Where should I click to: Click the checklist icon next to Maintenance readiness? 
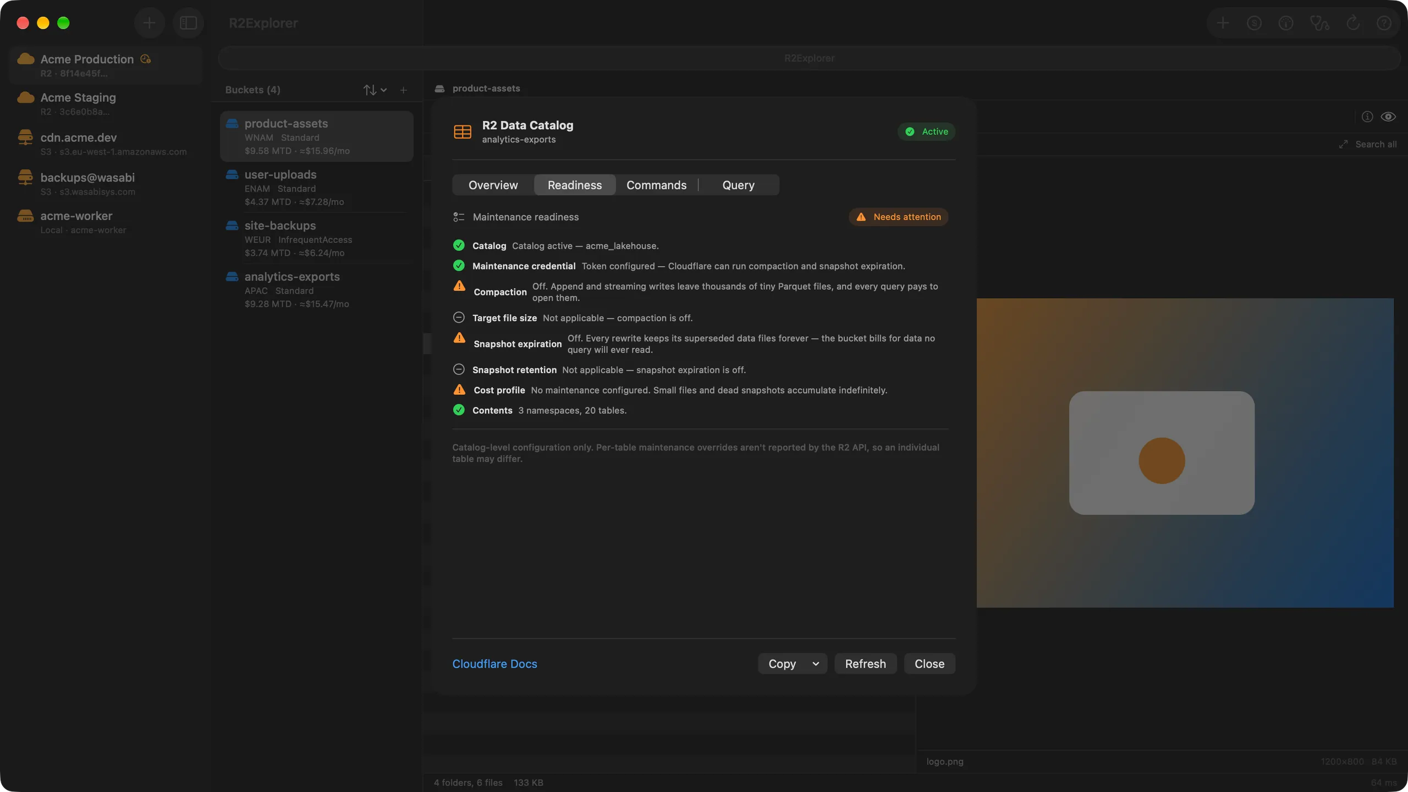coord(459,217)
